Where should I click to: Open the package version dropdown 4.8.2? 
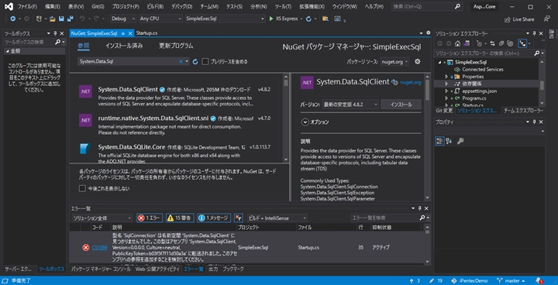[350, 105]
